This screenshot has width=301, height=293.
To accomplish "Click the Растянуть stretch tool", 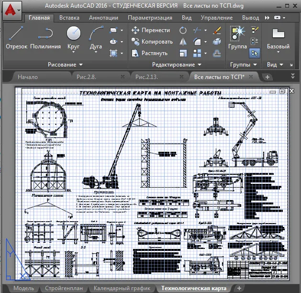I will click(150, 53).
